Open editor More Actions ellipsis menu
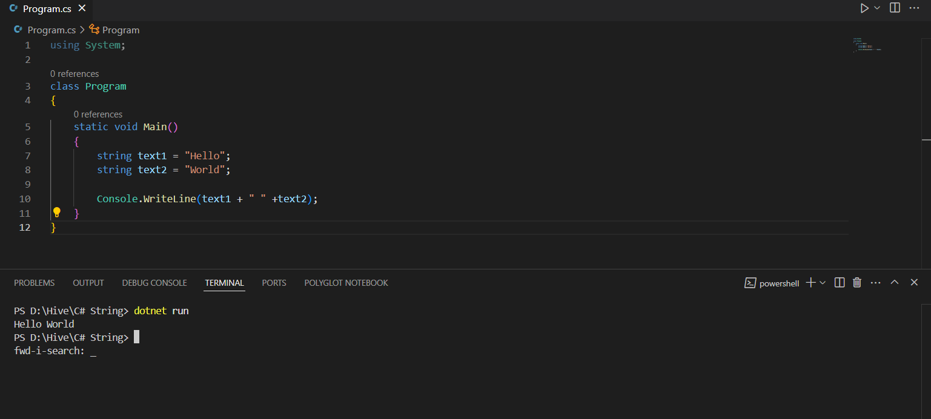 pos(915,8)
